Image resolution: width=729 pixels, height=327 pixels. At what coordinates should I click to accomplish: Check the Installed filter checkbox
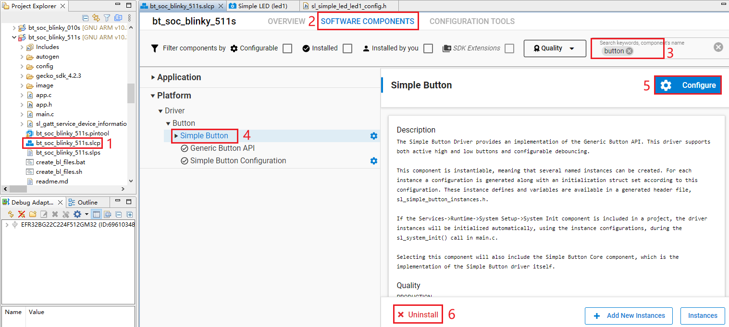(x=347, y=48)
